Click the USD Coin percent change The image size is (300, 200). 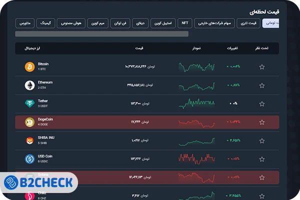pos(233,158)
